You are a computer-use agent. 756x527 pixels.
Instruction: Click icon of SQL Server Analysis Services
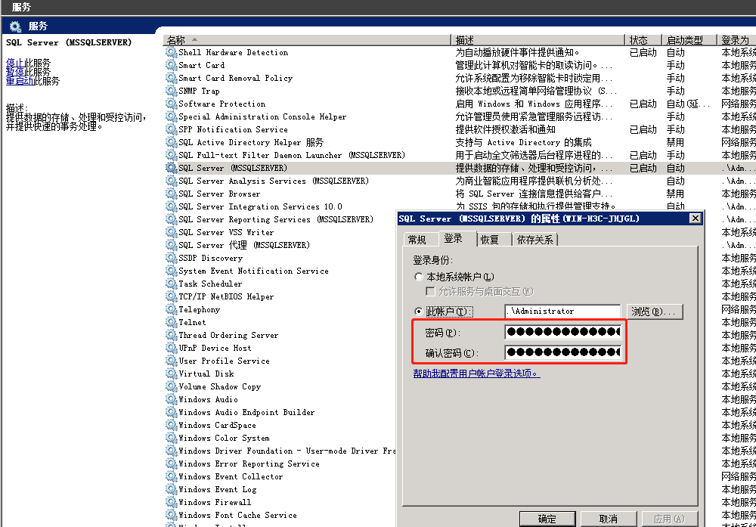tap(171, 181)
